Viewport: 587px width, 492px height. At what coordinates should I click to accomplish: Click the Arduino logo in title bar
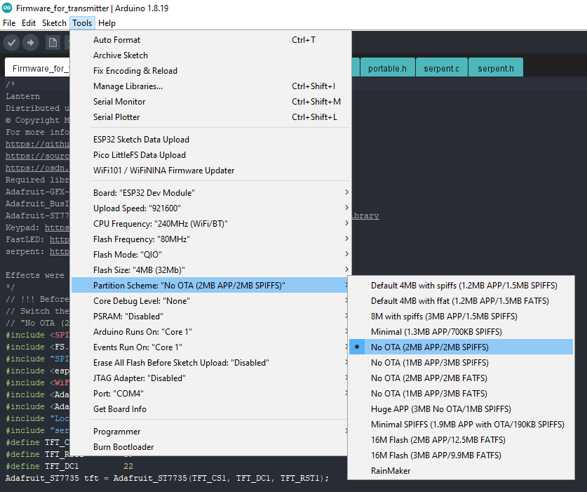pos(7,8)
